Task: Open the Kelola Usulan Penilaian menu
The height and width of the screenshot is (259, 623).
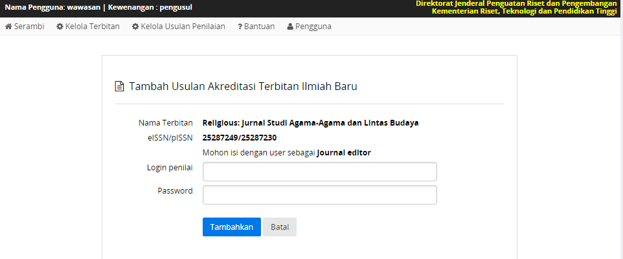Action: pyautogui.click(x=183, y=27)
